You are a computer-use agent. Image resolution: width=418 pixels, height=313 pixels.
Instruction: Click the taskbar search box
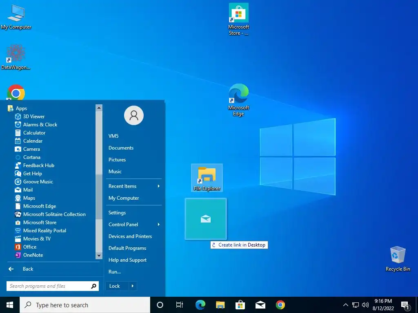[x=85, y=305]
